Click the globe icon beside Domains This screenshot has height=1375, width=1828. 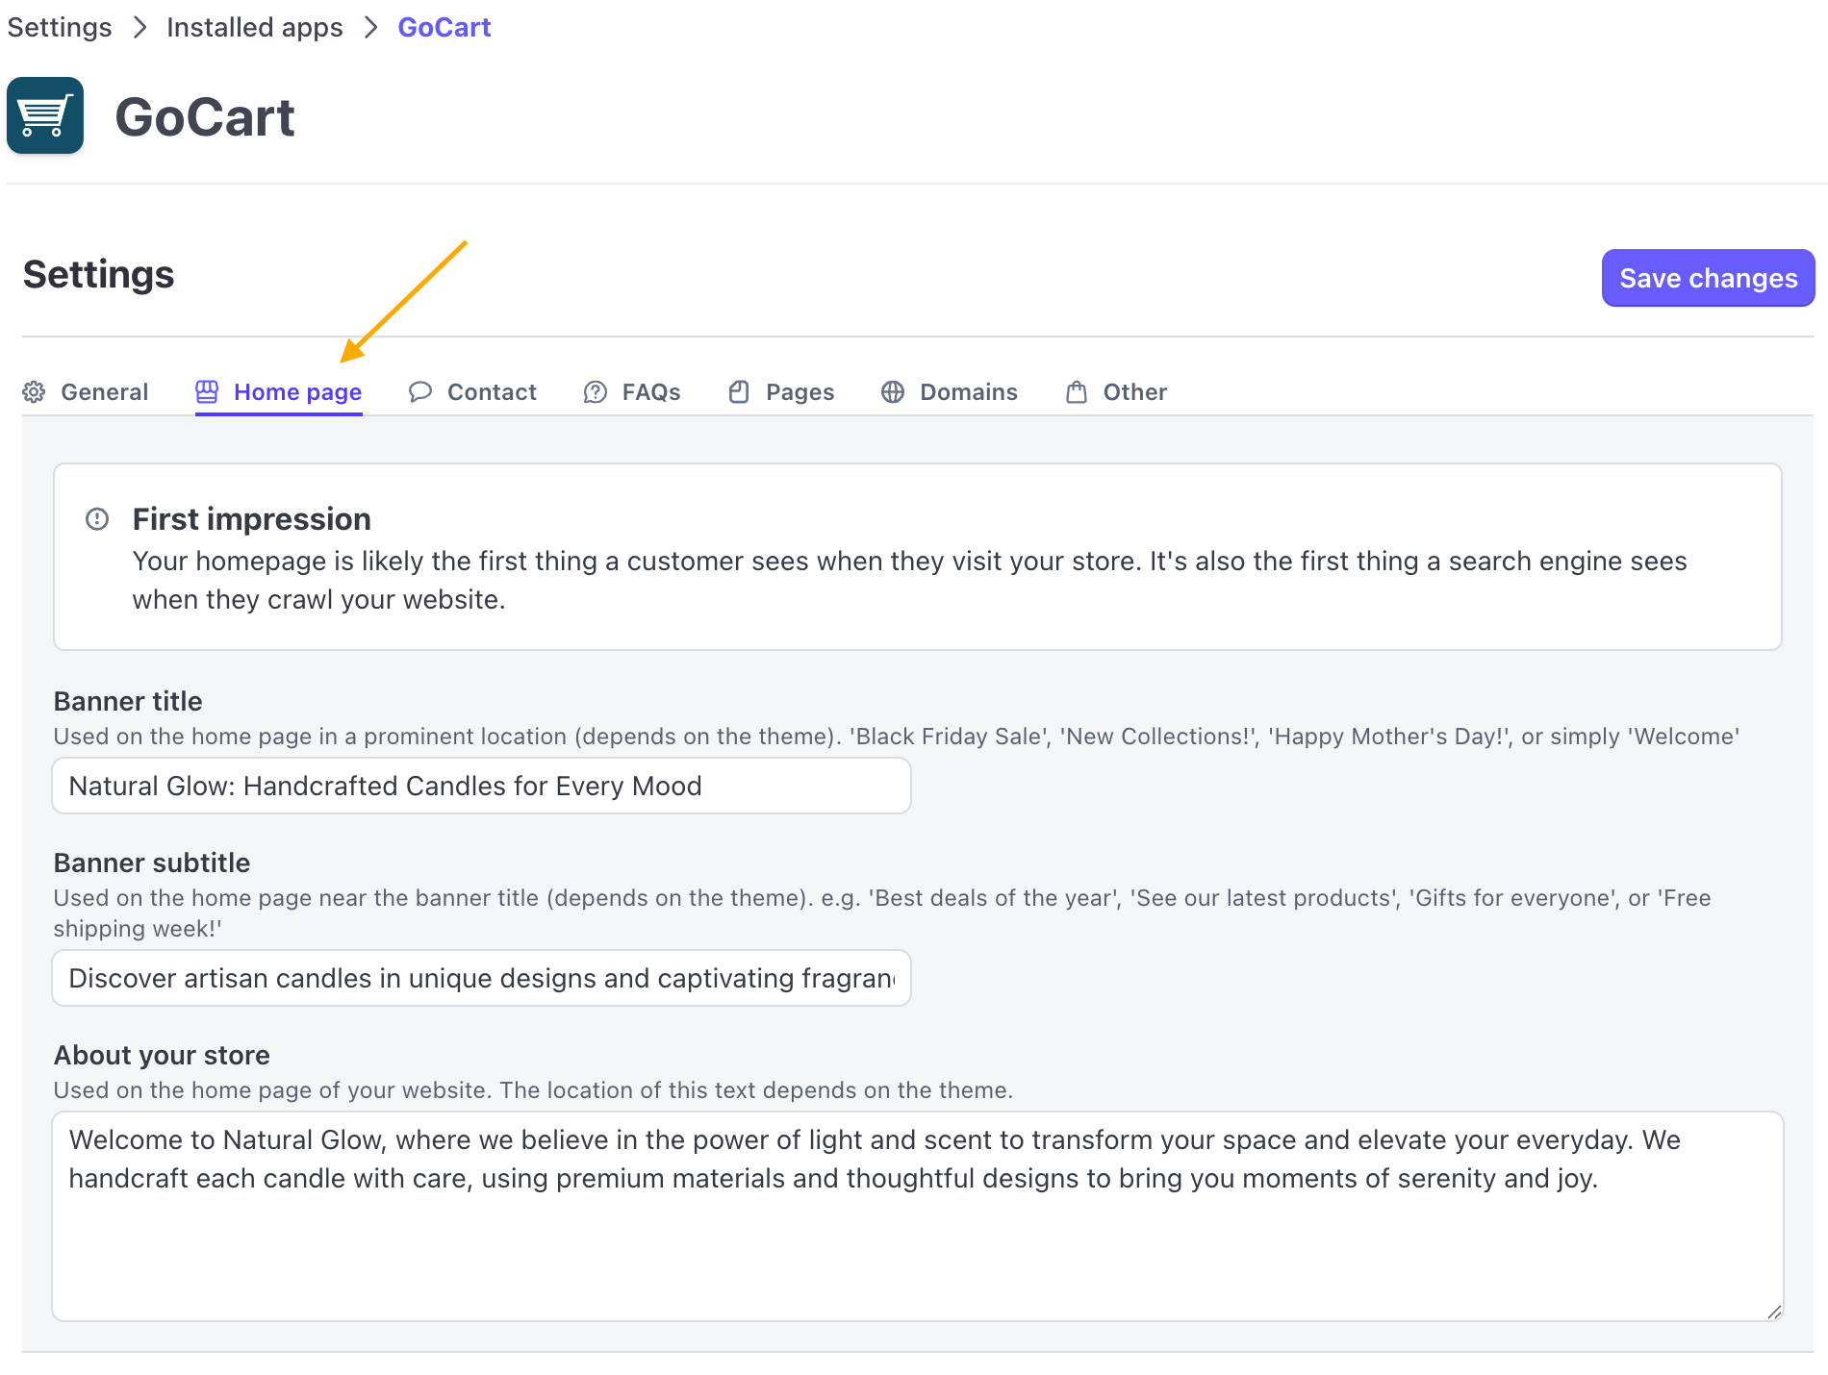[x=893, y=392]
